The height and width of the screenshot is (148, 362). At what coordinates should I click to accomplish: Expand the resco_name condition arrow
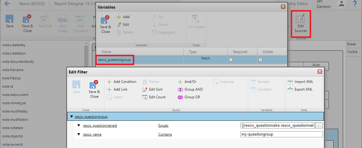79,134
